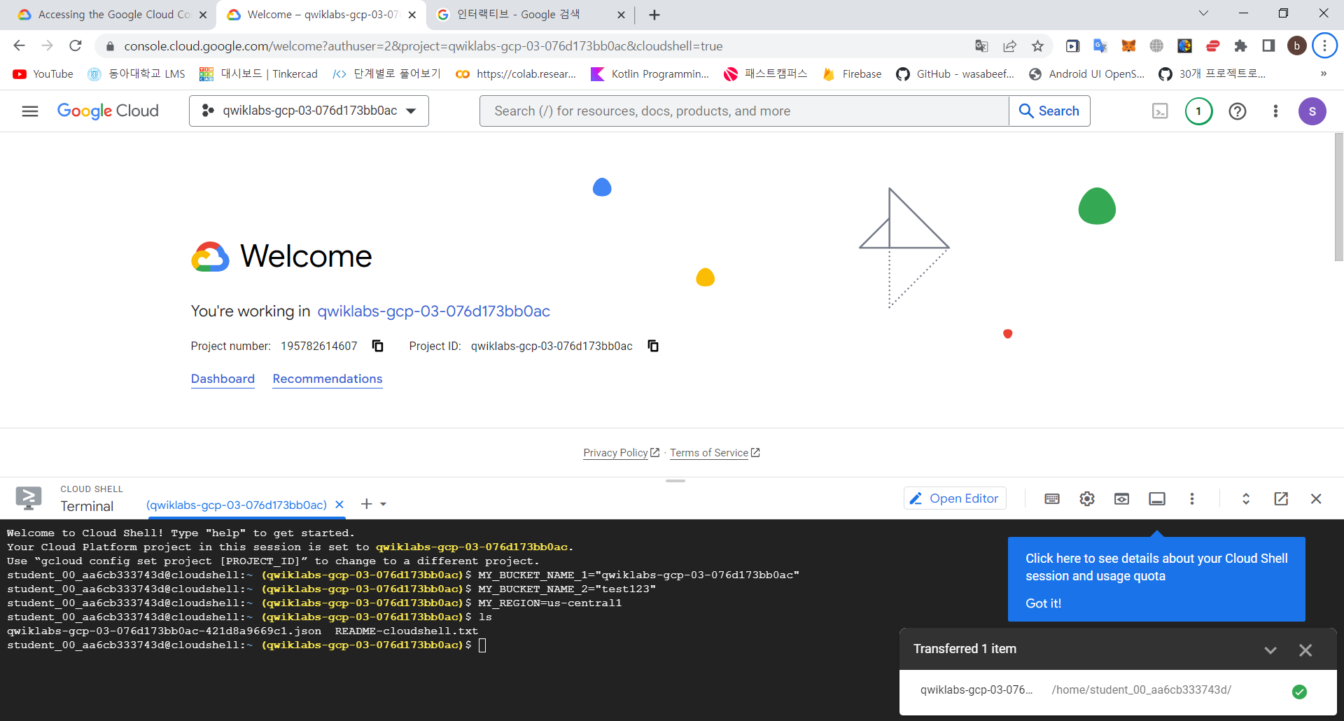
Task: Copy the Project ID to clipboard
Action: 653,346
